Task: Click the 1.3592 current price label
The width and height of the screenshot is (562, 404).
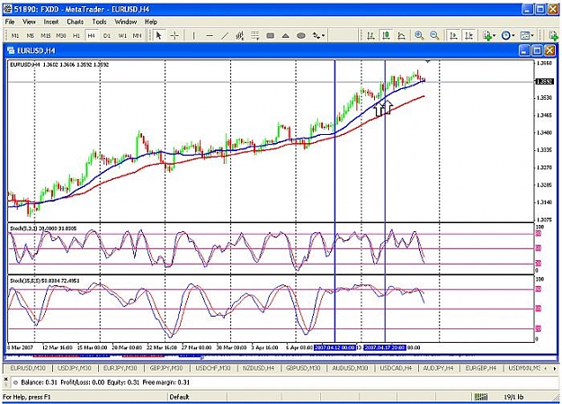Action: pos(544,82)
